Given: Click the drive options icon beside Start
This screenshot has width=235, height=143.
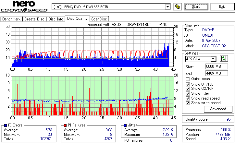Looking at the screenshot, I should 178,7.
